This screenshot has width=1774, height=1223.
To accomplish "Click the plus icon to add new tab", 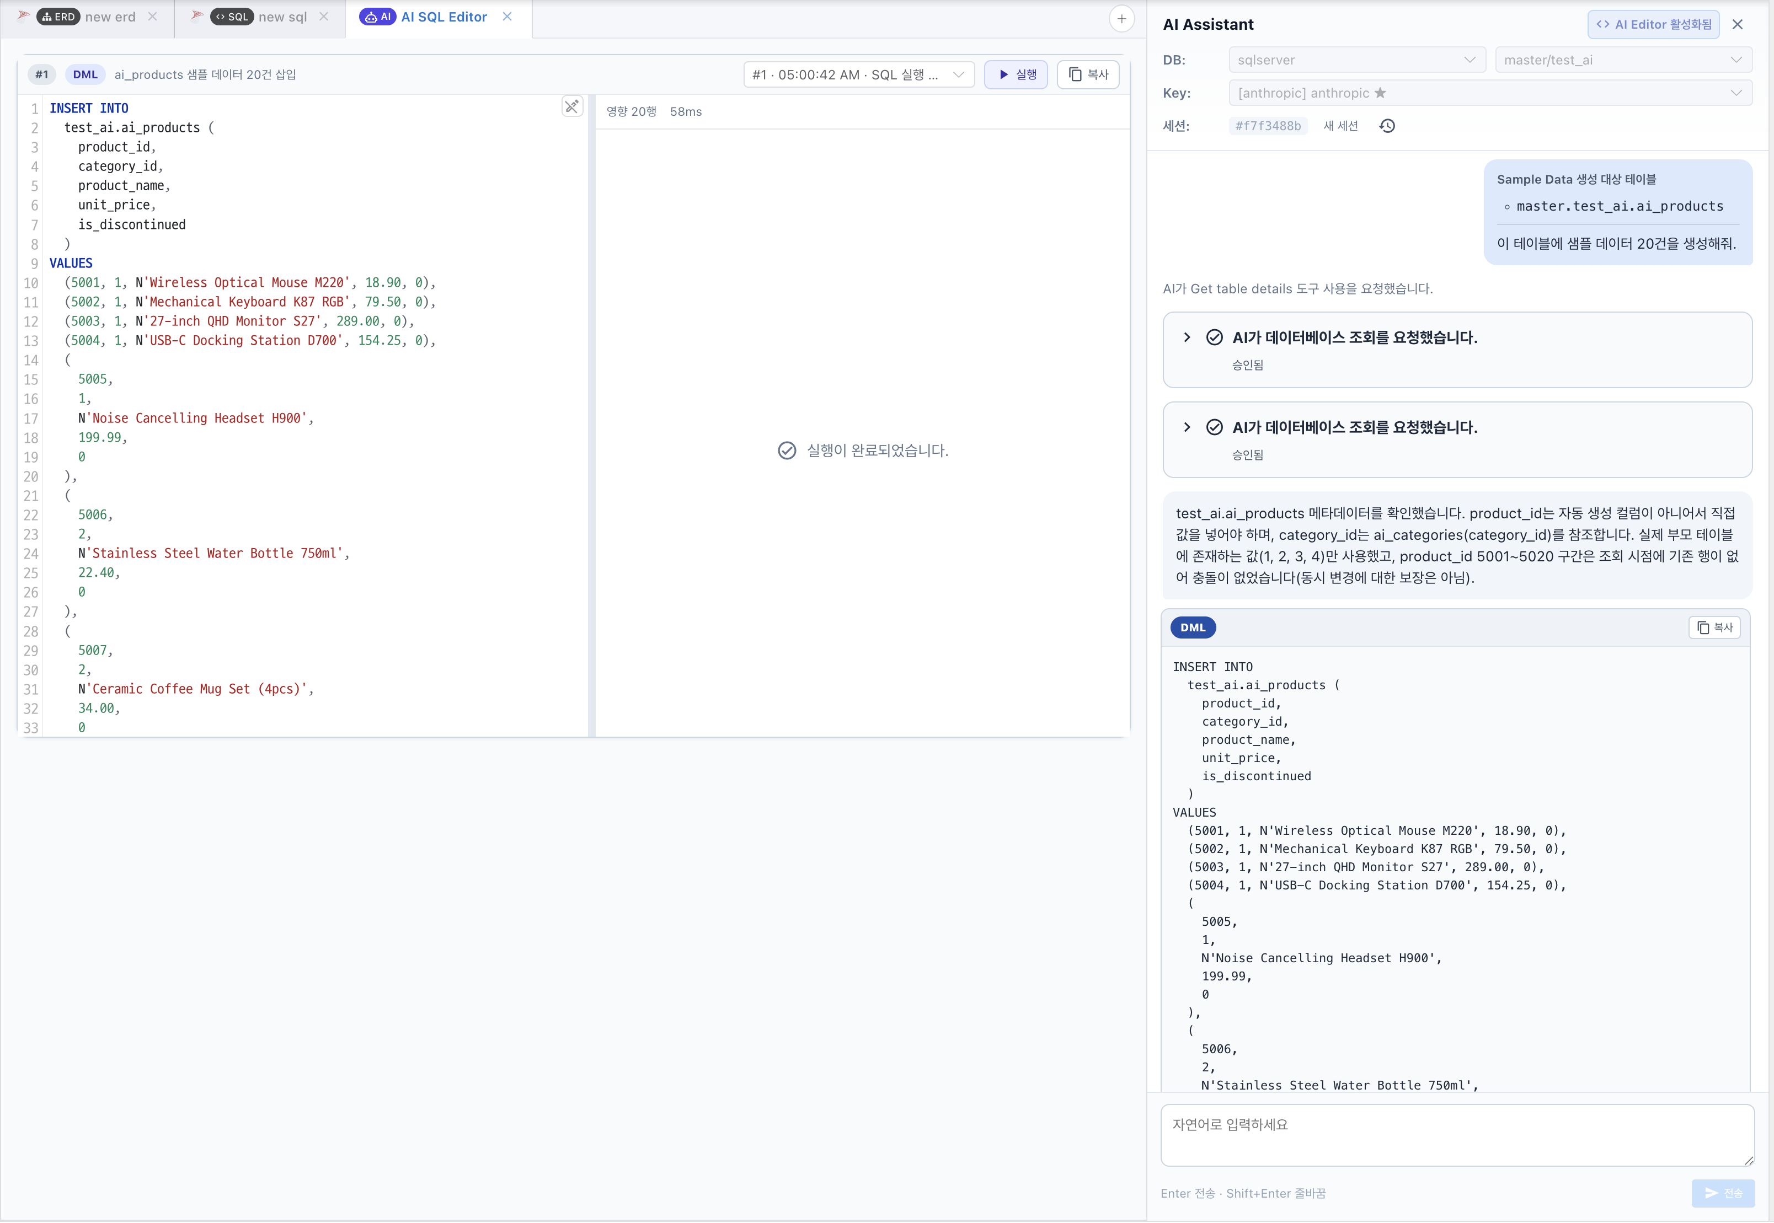I will click(1121, 18).
